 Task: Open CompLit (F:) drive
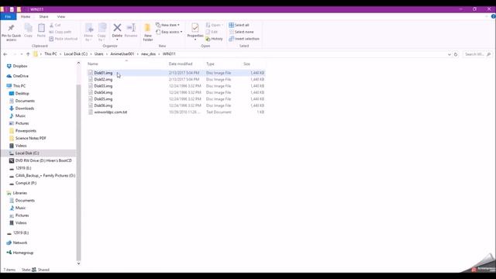[22, 183]
